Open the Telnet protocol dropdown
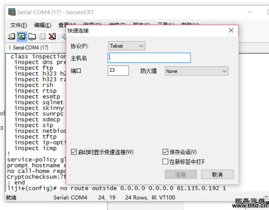269x210 pixels. point(126,46)
